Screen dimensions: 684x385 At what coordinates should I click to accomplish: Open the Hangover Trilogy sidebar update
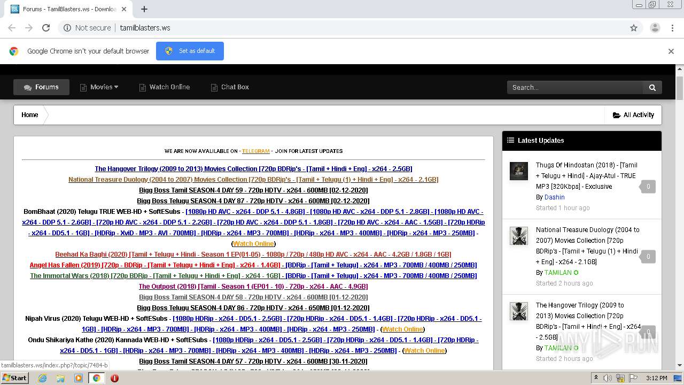588,321
